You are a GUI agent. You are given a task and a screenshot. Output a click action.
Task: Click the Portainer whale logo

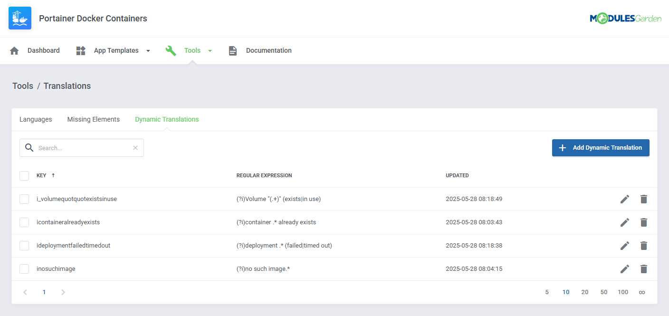click(19, 18)
